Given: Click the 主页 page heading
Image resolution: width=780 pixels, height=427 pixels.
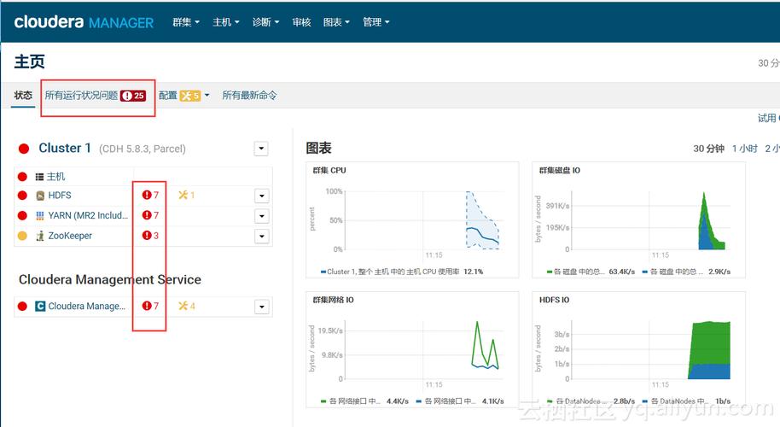Looking at the screenshot, I should 29,61.
